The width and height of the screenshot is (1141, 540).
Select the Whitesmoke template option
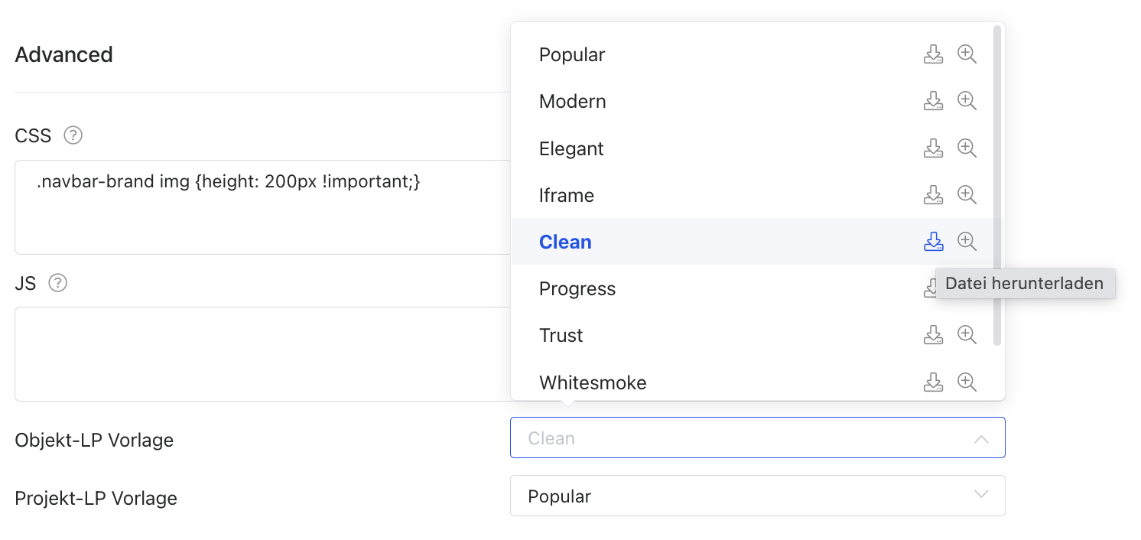(x=593, y=382)
